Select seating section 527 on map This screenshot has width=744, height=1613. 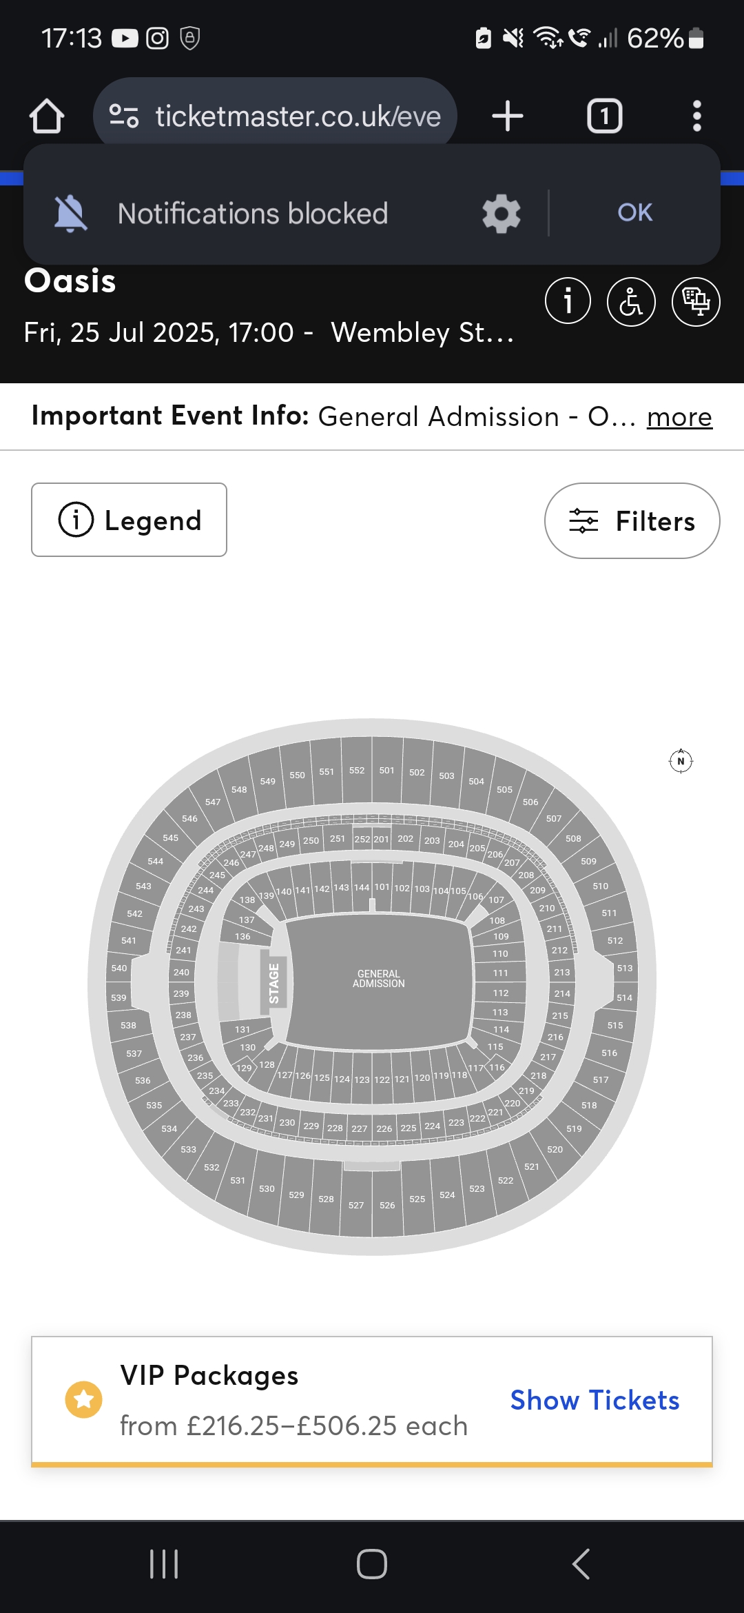(x=356, y=1204)
